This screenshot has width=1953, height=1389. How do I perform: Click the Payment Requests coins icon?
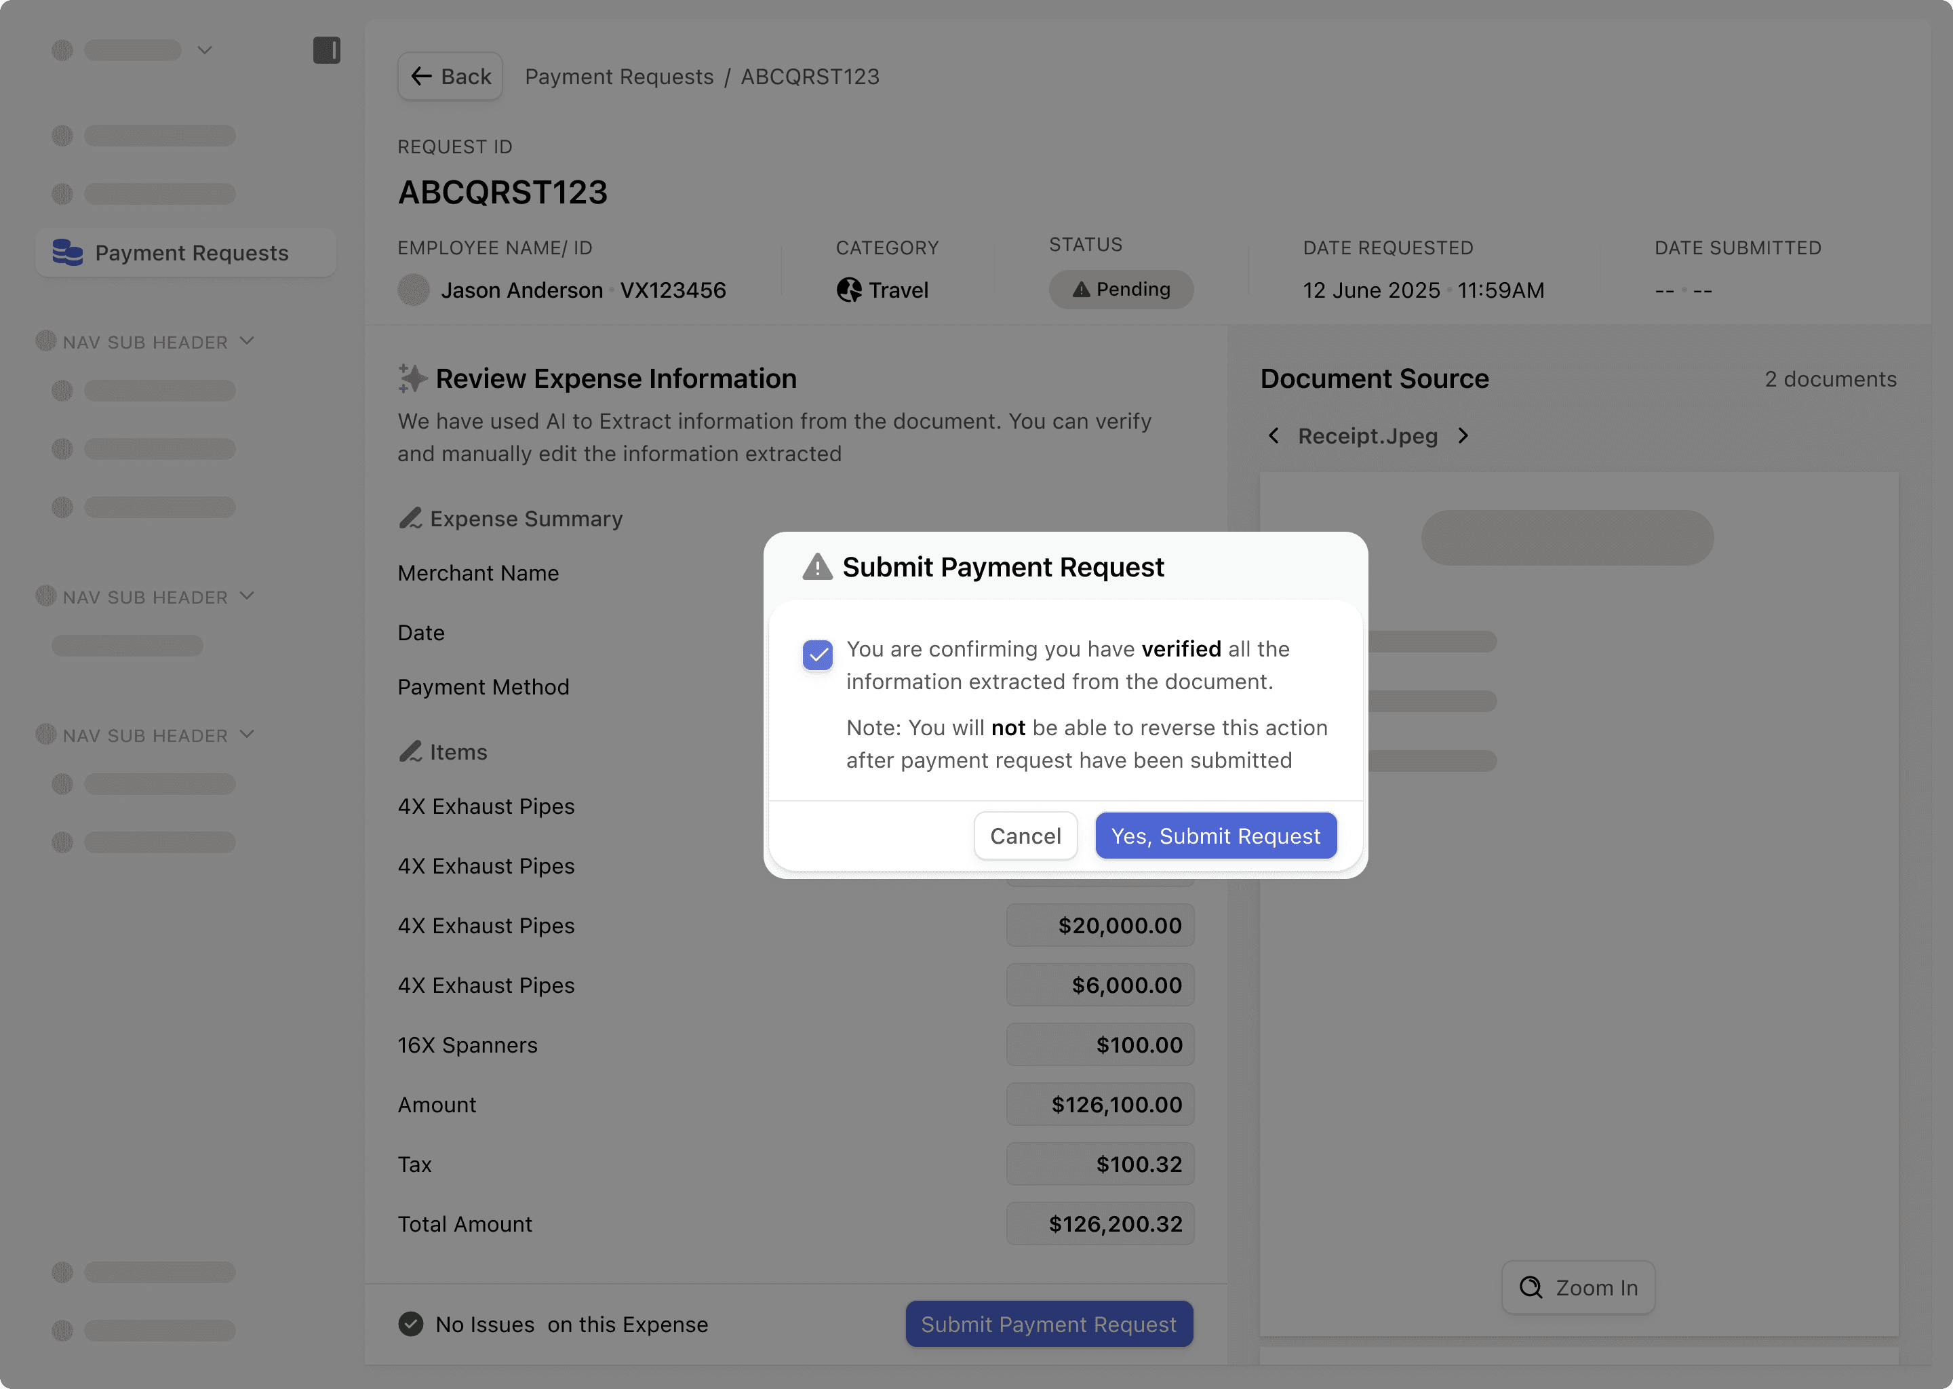pos(68,252)
